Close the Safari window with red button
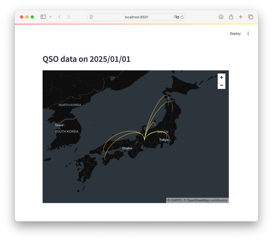This screenshot has width=273, height=241. coord(22,17)
